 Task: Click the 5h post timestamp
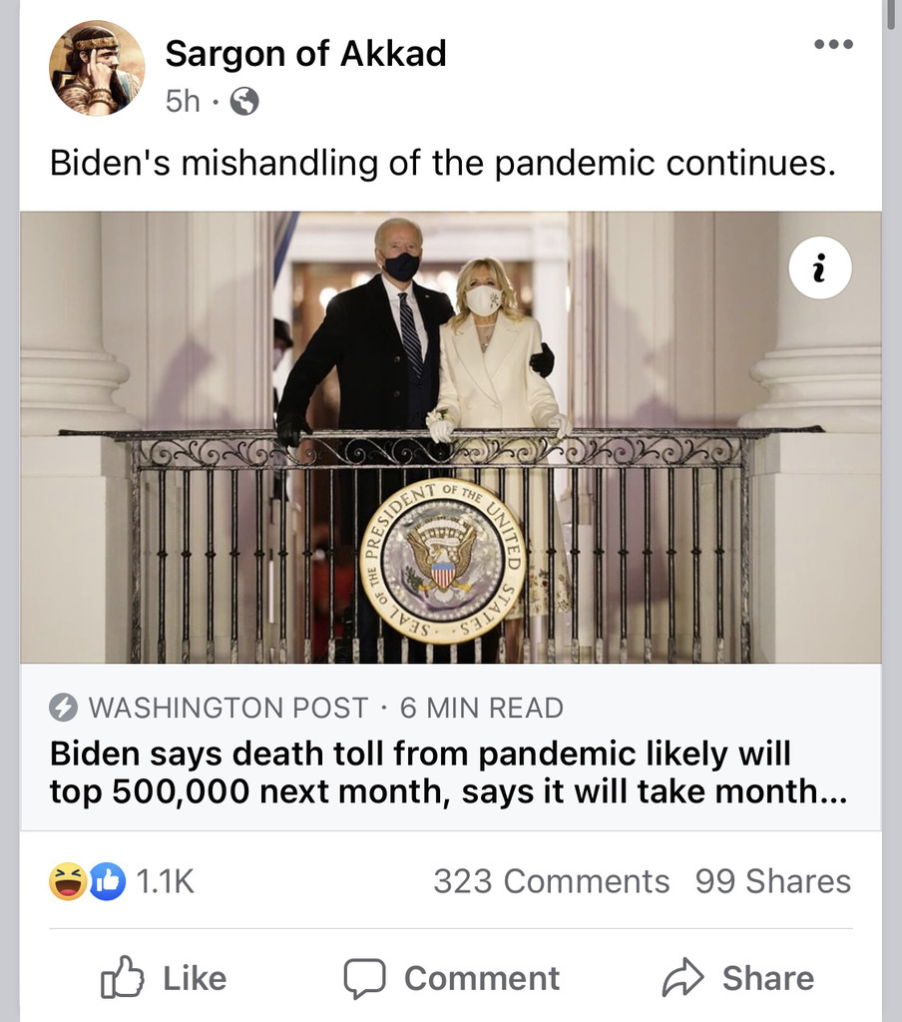(x=183, y=102)
